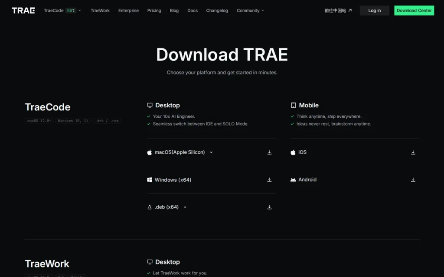
Task: Click the .deb / .rpm tag
Action: coord(107,121)
